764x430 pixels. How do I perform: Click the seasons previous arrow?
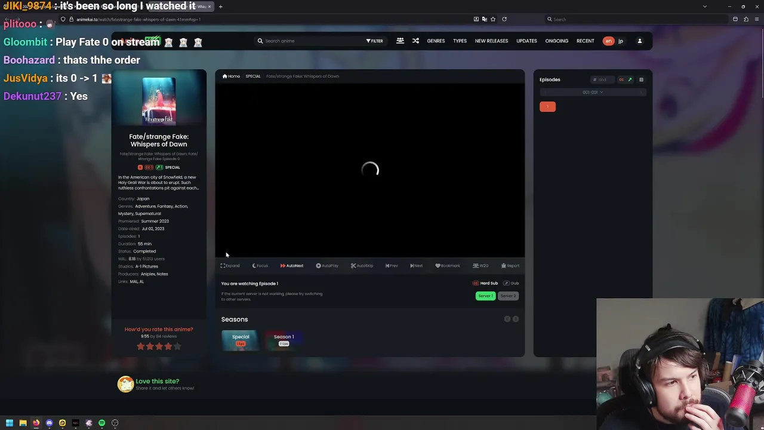[507, 319]
